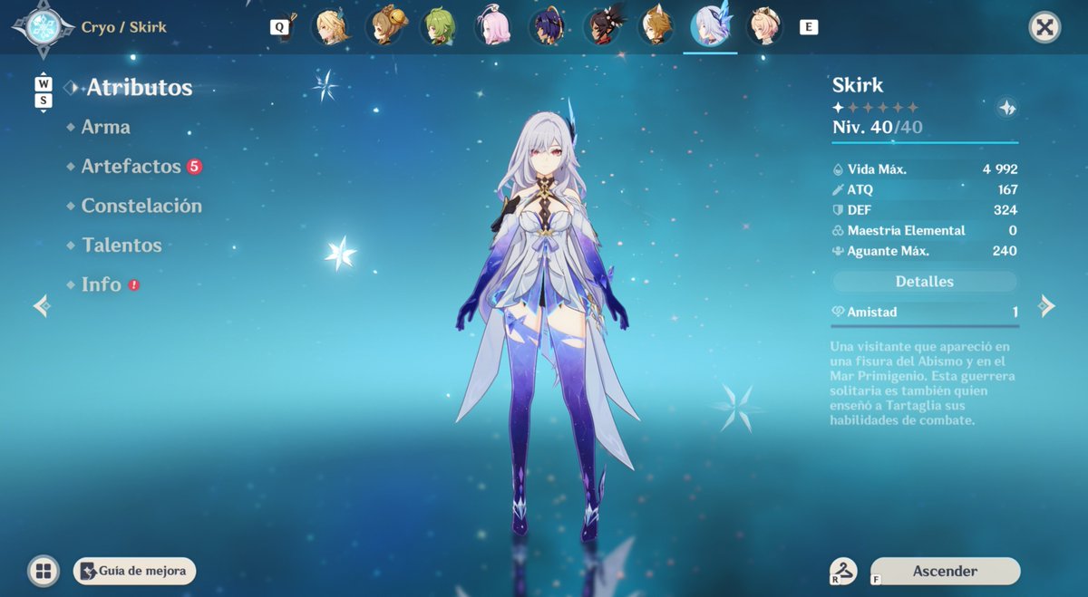Click the E next character key
This screenshot has height=597, width=1088.
(x=809, y=27)
